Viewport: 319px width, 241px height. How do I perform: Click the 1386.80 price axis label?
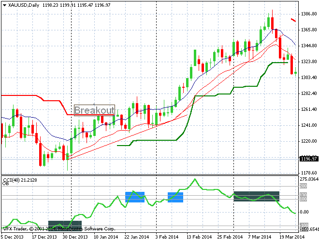click(x=308, y=14)
